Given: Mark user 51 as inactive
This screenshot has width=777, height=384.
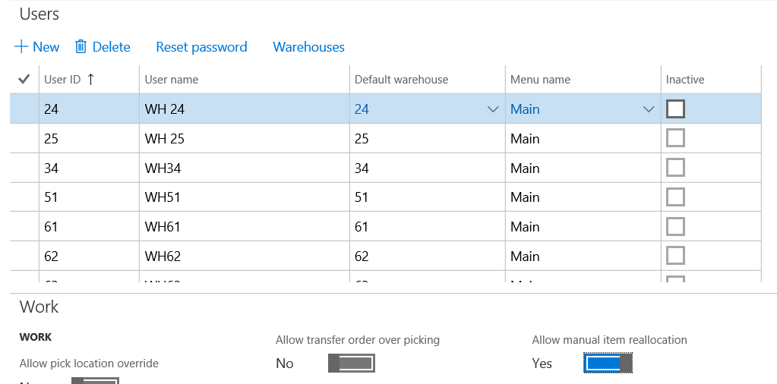Looking at the screenshot, I should point(675,197).
